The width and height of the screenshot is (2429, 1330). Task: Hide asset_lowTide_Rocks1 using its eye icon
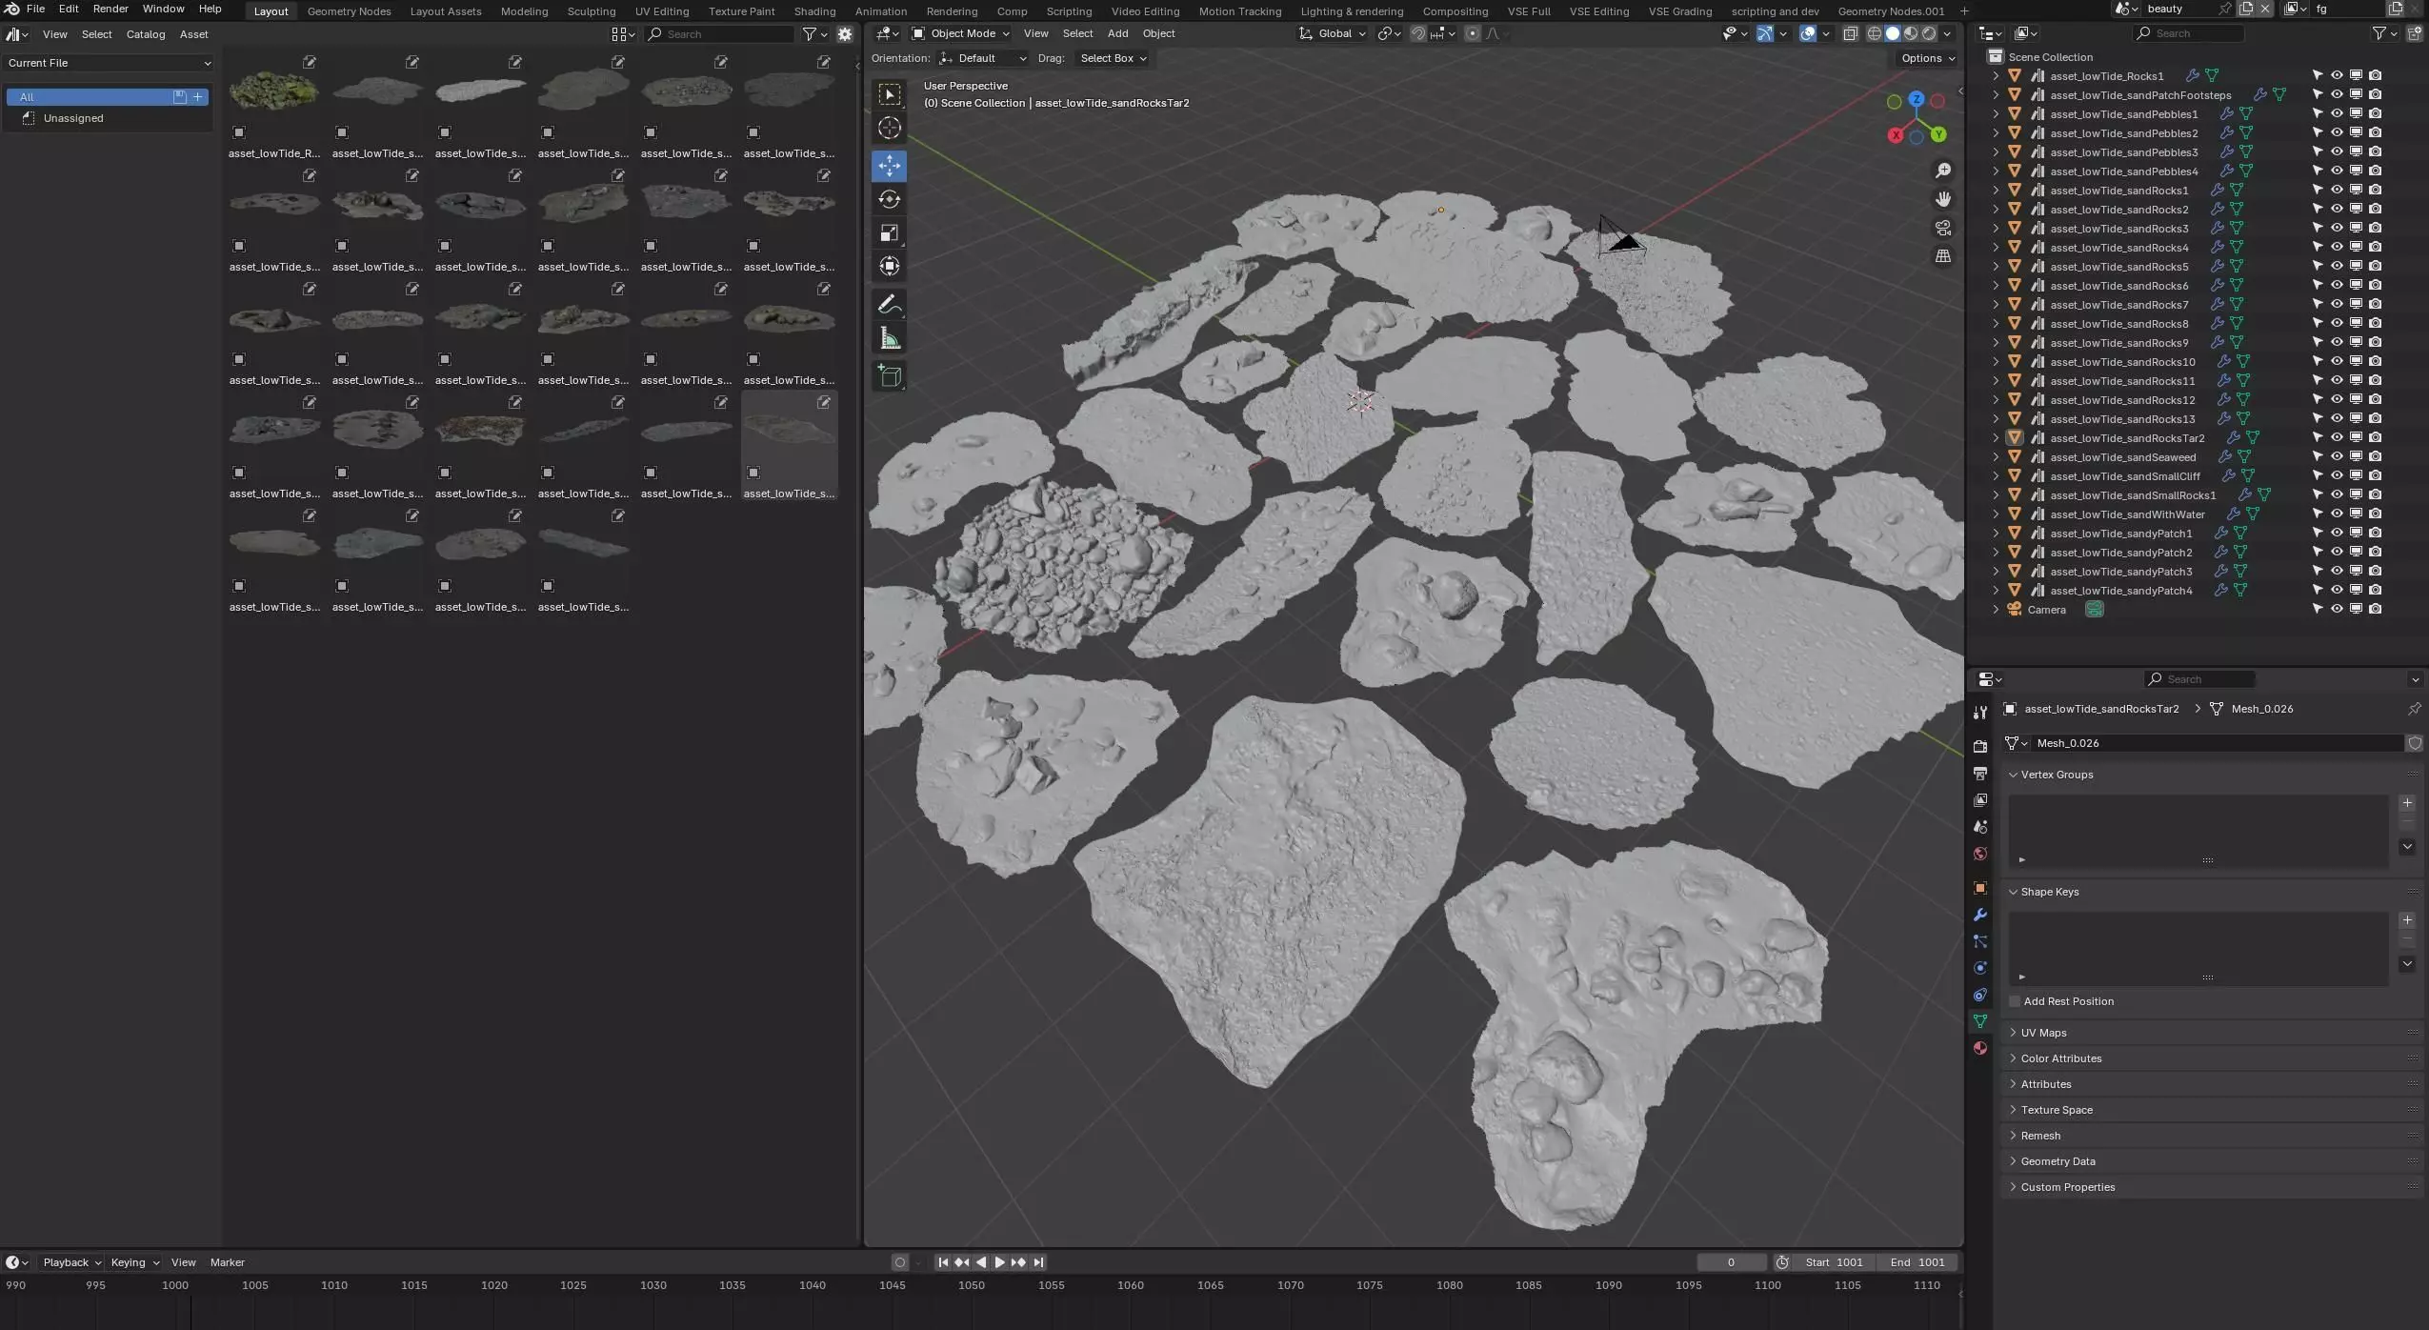2336,75
